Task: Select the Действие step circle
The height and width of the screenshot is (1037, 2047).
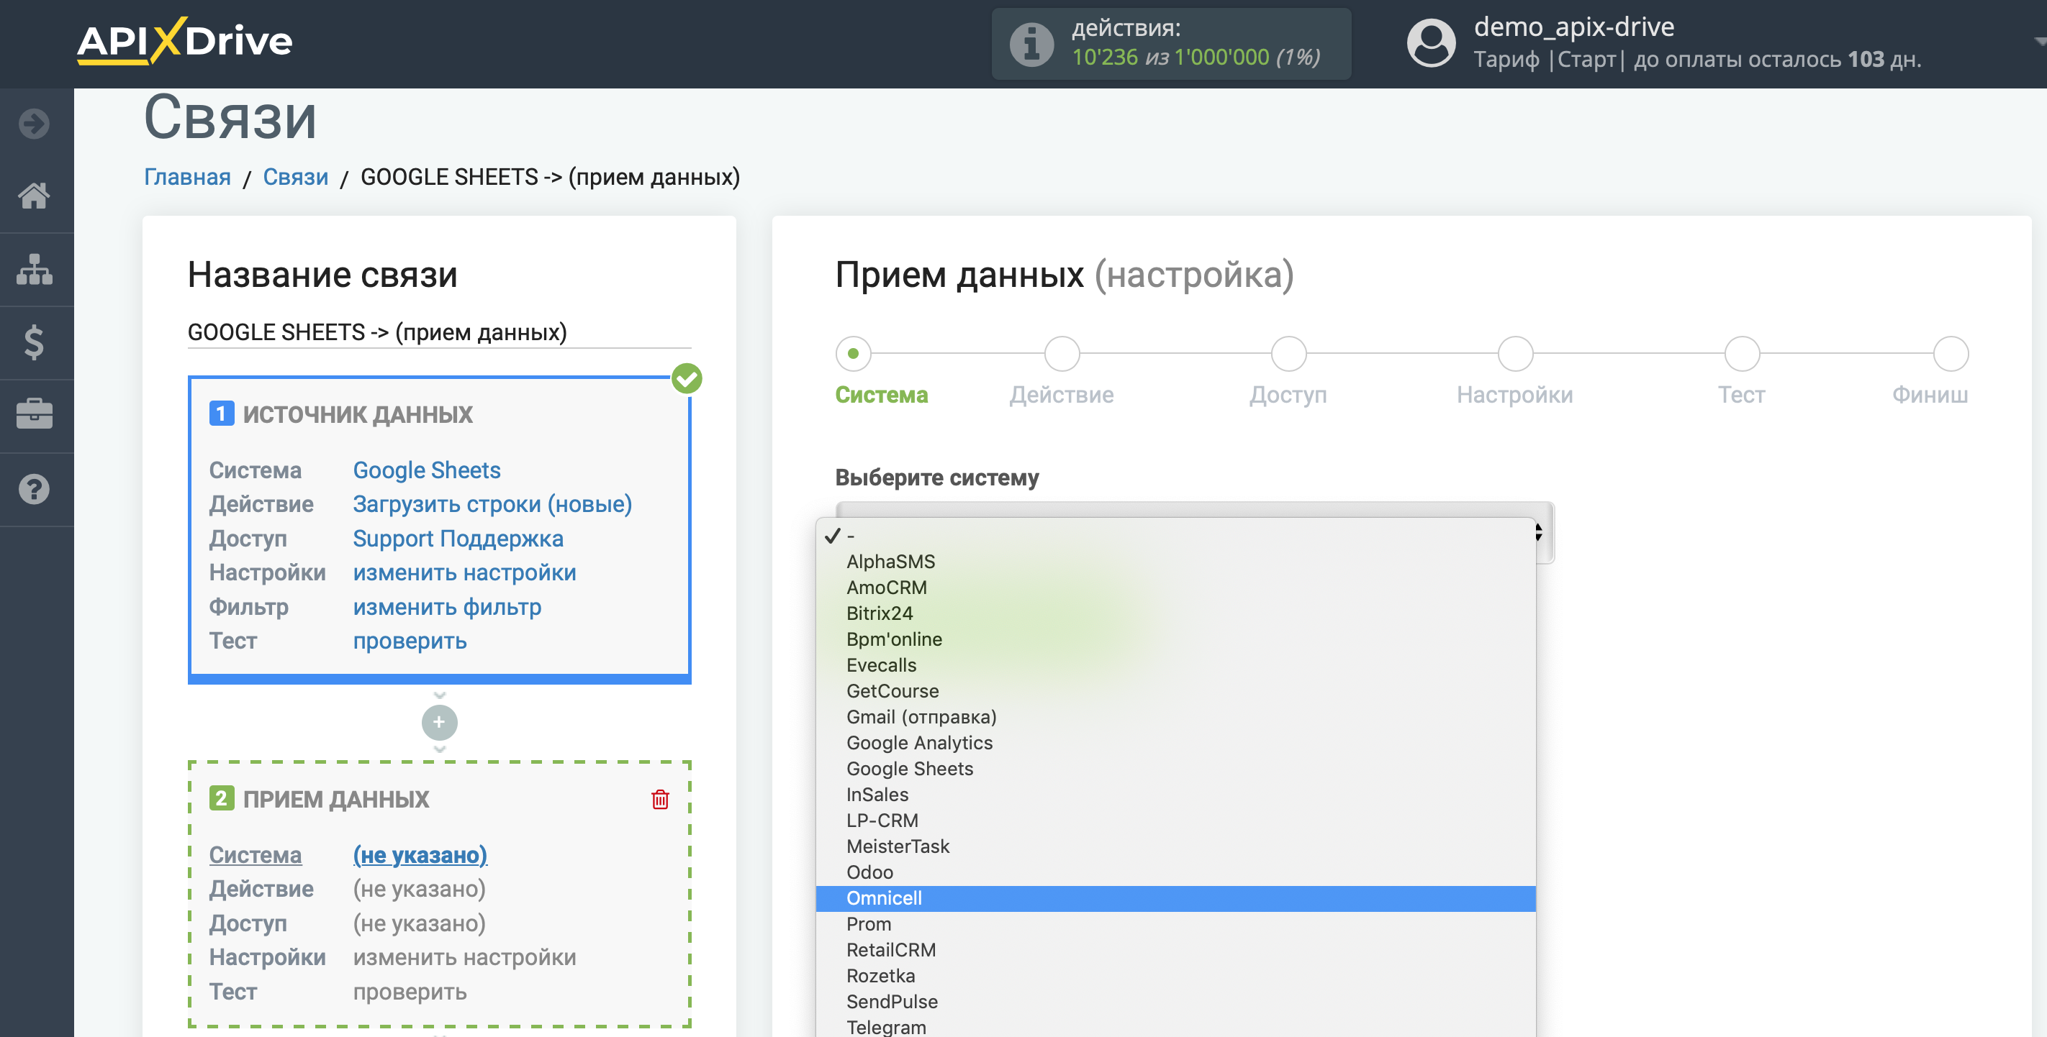Action: tap(1062, 353)
